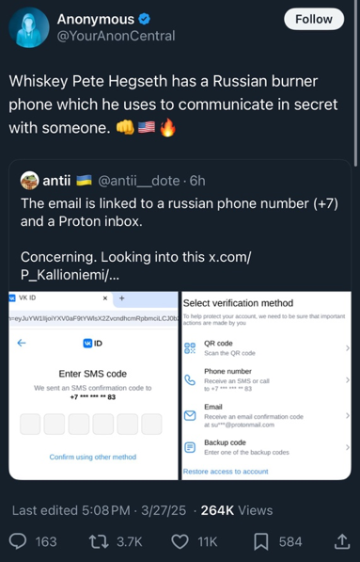Screen dimensions: 360x562
Task: Like the post via heart icon
Action: (180, 541)
